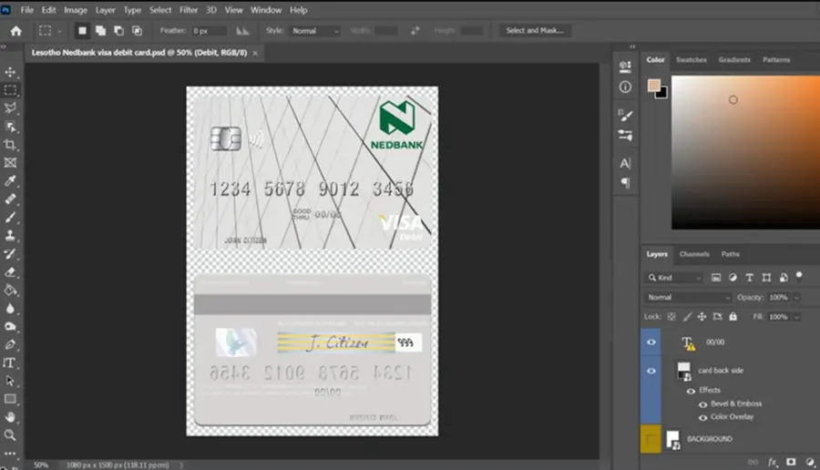The width and height of the screenshot is (820, 470).
Task: Select the Brush tool
Action: (x=10, y=218)
